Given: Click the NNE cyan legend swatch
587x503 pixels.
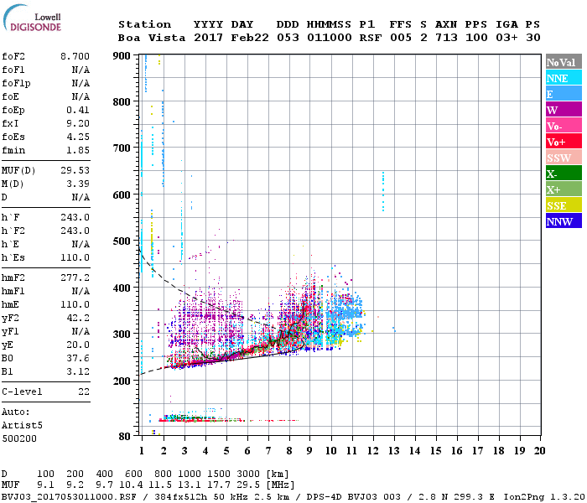Looking at the screenshot, I should (564, 78).
